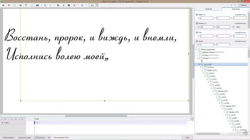Click the Undo arrow in toolbar

pyautogui.click(x=45, y=5)
